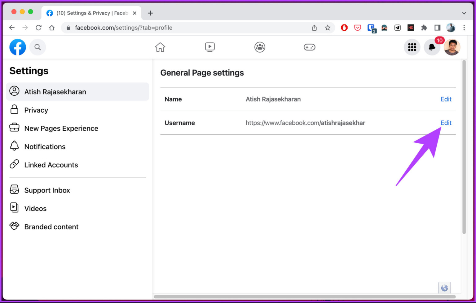The image size is (476, 303).
Task: Expand the tab search chevron
Action: pos(464,13)
